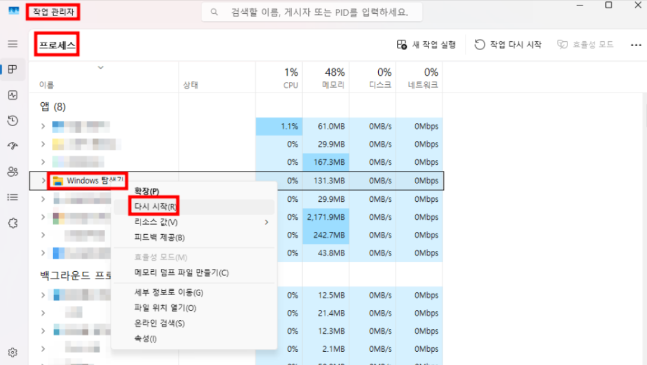Open the hamburger navigation menu
The image size is (647, 365).
pos(13,44)
